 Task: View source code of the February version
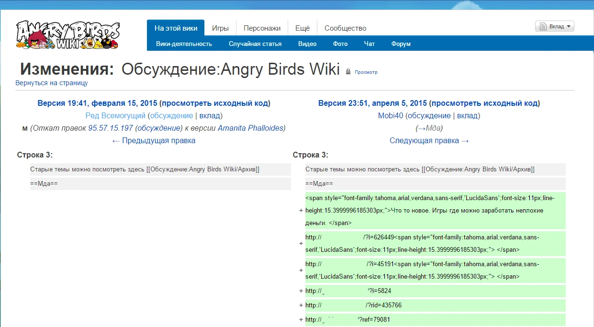pyautogui.click(x=214, y=103)
